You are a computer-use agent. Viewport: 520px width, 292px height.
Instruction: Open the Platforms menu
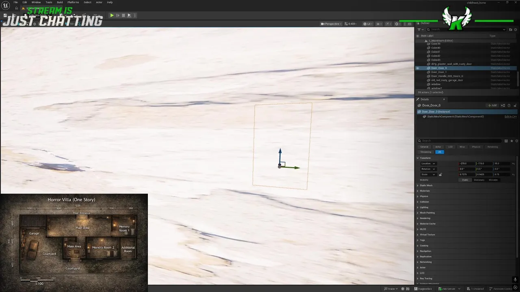click(x=73, y=2)
